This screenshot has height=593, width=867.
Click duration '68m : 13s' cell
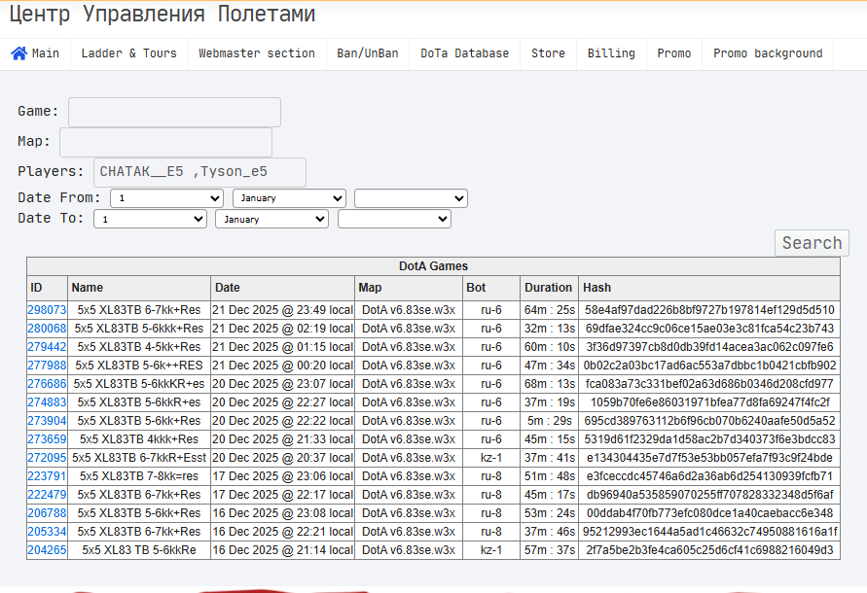(549, 384)
